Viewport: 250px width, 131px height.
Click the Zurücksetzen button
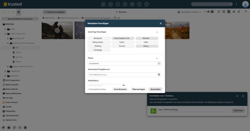tap(120, 89)
